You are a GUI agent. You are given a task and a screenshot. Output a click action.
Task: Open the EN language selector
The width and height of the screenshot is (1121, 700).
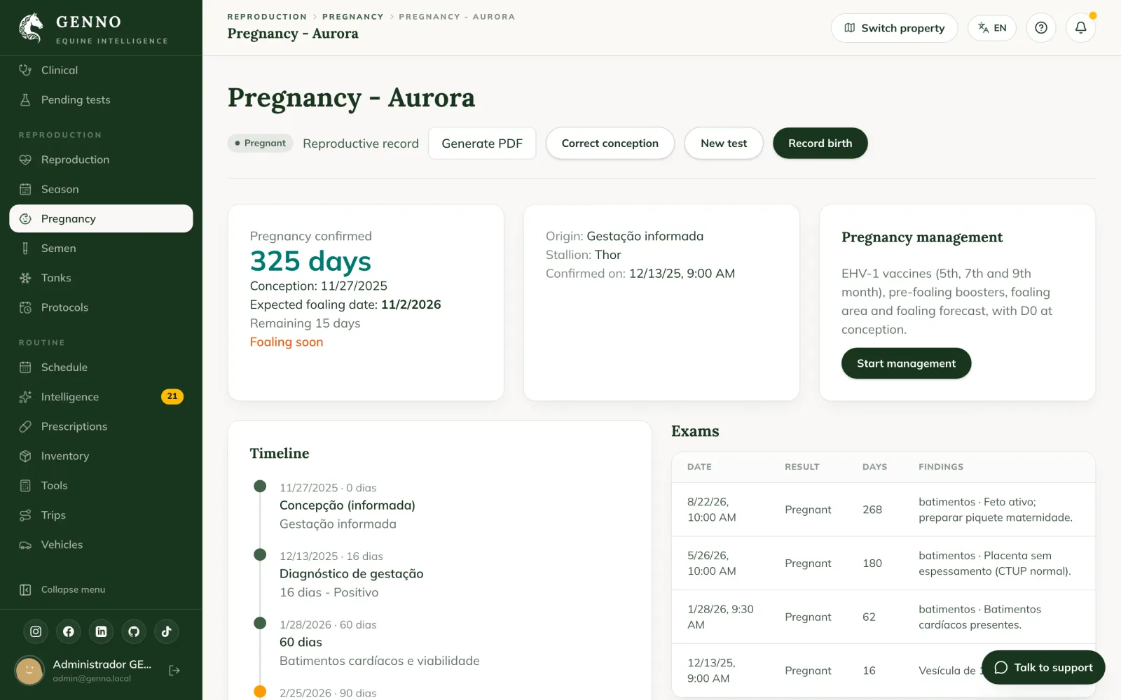[992, 28]
